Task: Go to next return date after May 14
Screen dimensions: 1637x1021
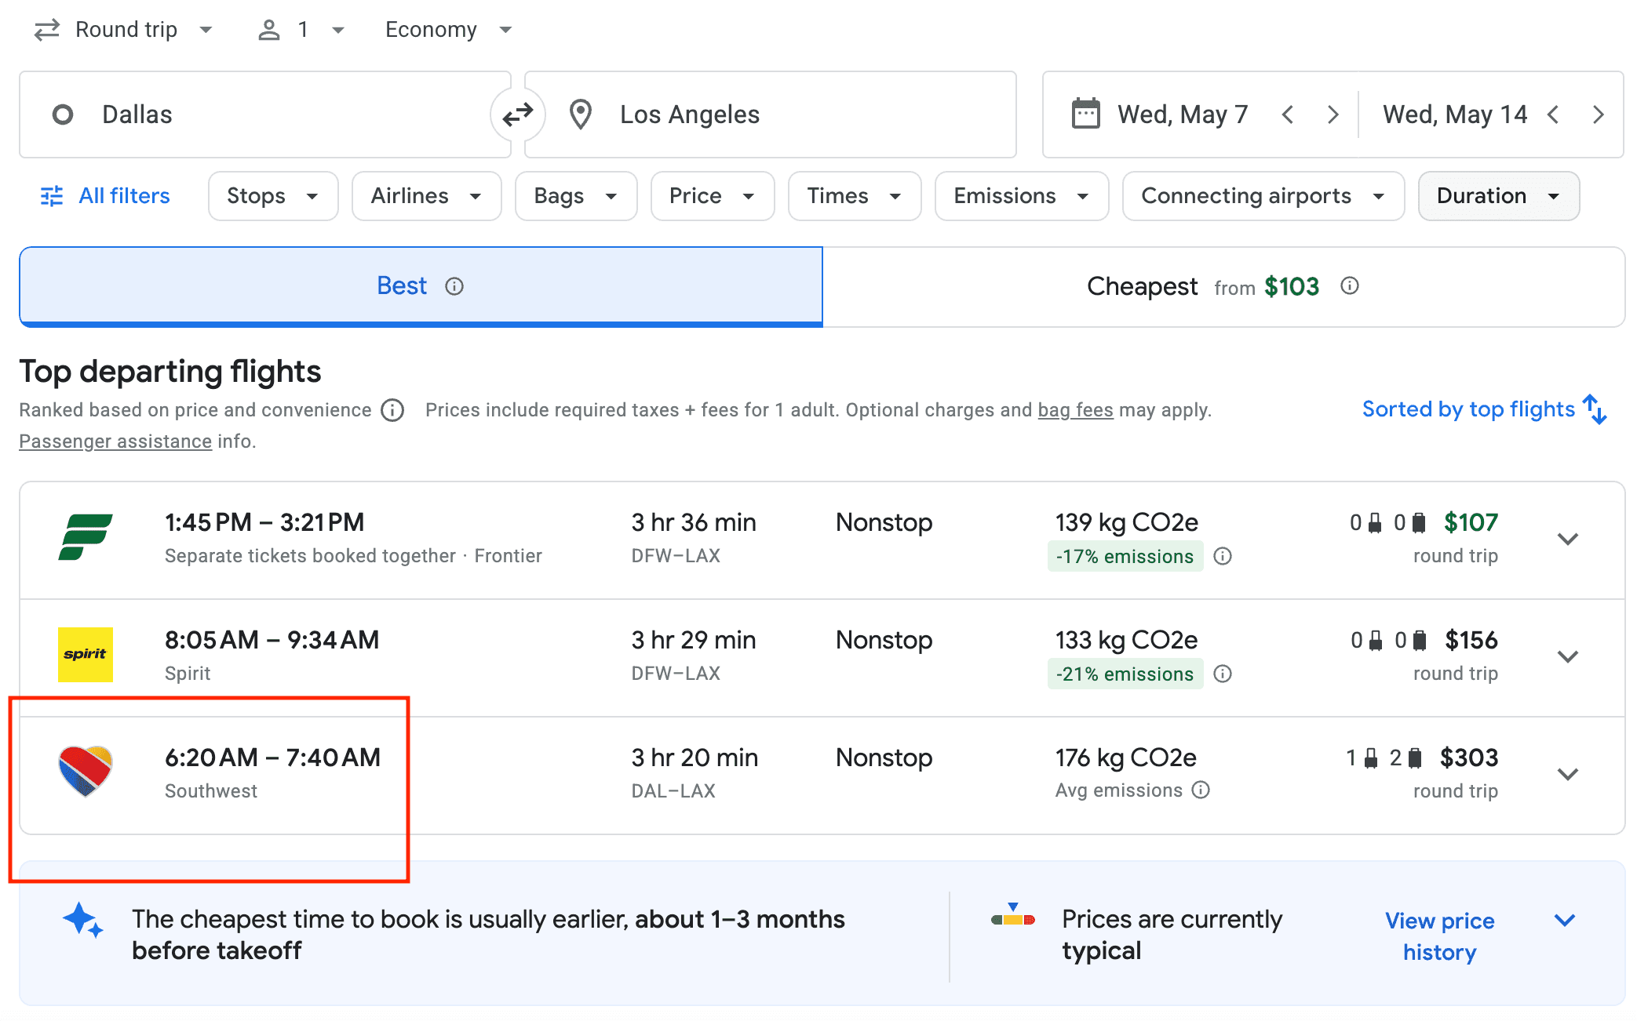Action: point(1599,114)
